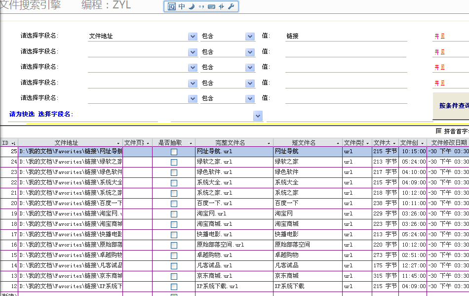Click creation time cell 02:51:00
The image size is (469, 296).
click(414, 255)
